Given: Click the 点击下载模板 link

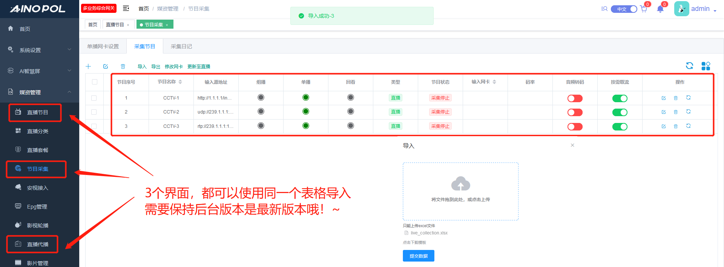Looking at the screenshot, I should pos(414,242).
